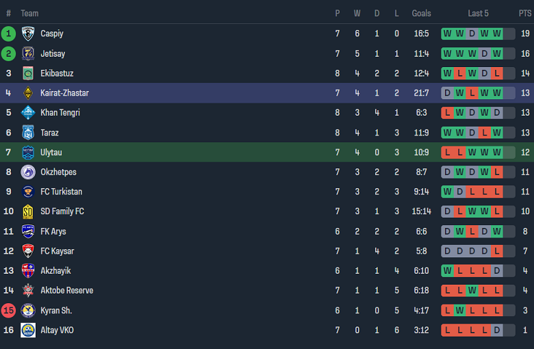Open the Okzhetpes team page link
Viewport: 534px width, 349px height.
point(58,172)
